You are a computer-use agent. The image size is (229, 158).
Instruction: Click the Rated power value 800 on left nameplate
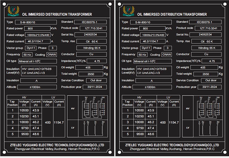coord(37,28)
